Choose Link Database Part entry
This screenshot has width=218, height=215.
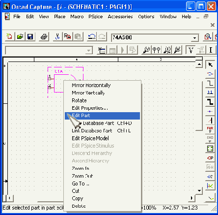102,131
